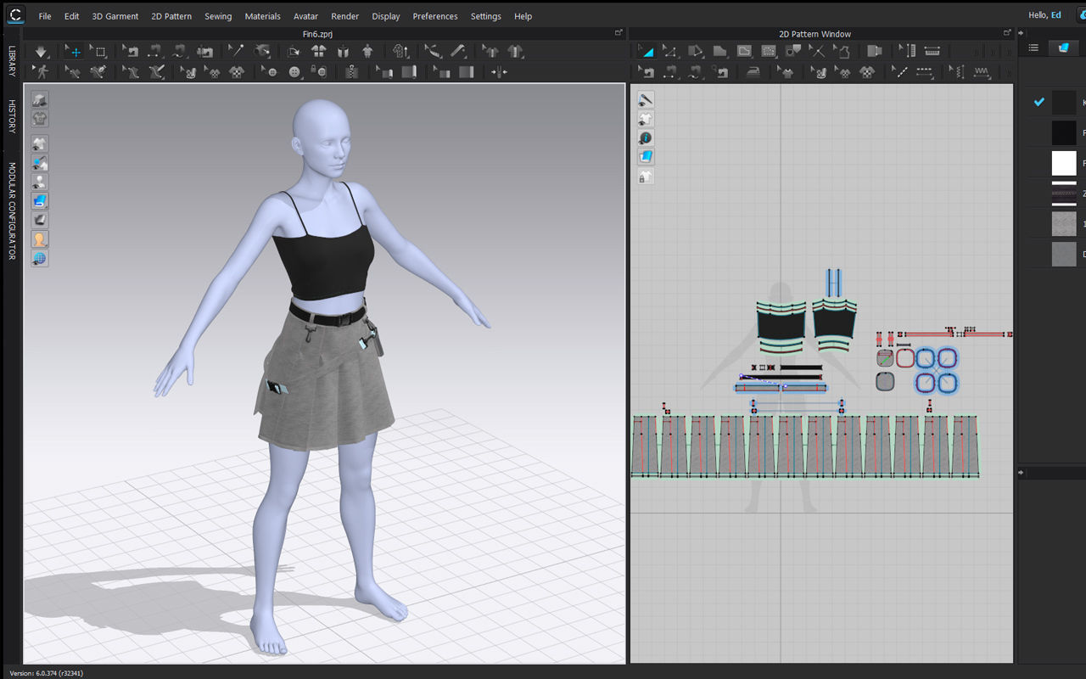Select the zipper striped fabric thumbnail
This screenshot has width=1086, height=679.
pyautogui.click(x=1064, y=194)
